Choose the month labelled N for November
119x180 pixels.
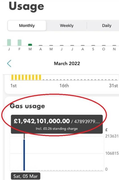point(114,49)
